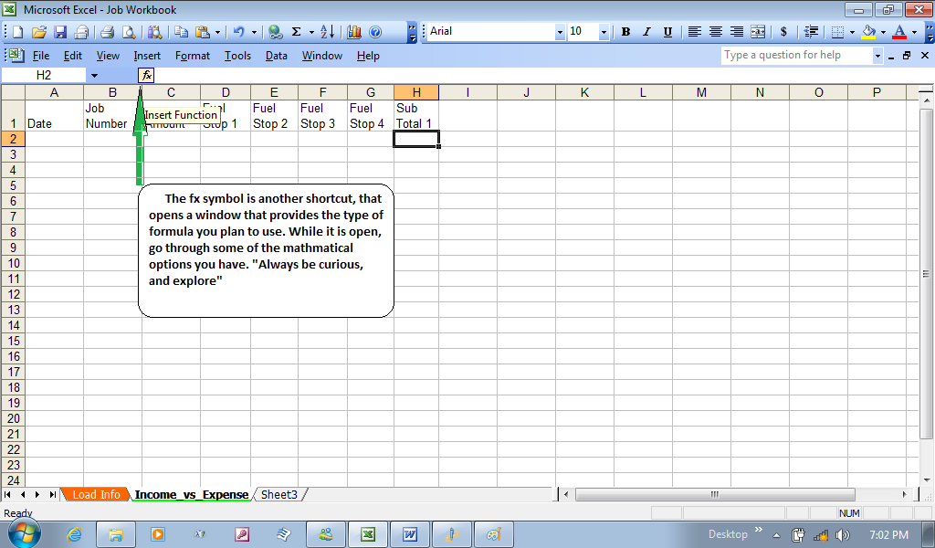
Task: Toggle Bold formatting
Action: coord(625,32)
